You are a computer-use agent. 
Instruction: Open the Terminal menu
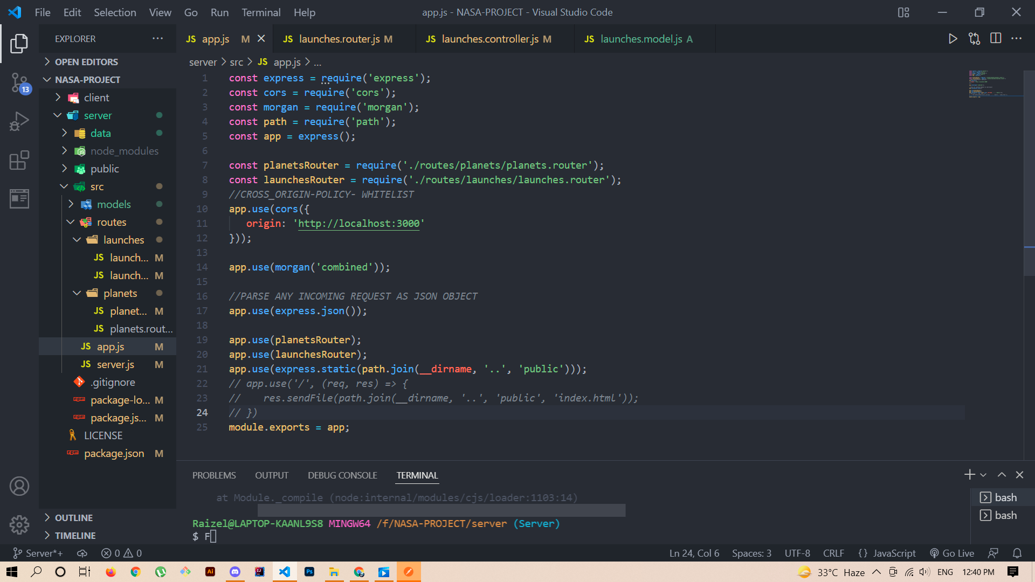click(x=261, y=12)
